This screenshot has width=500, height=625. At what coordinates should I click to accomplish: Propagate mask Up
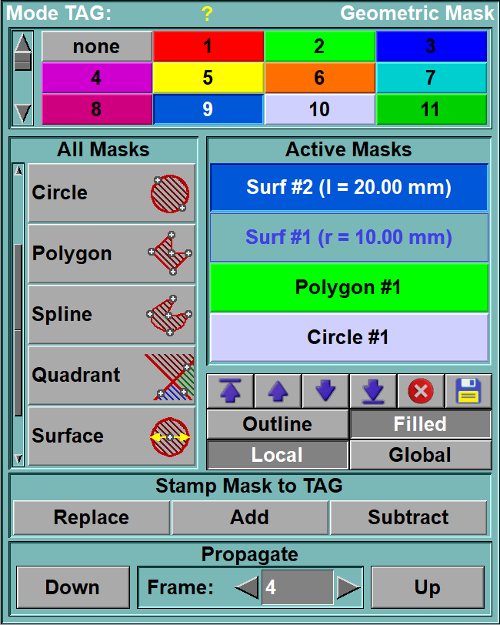pyautogui.click(x=428, y=587)
